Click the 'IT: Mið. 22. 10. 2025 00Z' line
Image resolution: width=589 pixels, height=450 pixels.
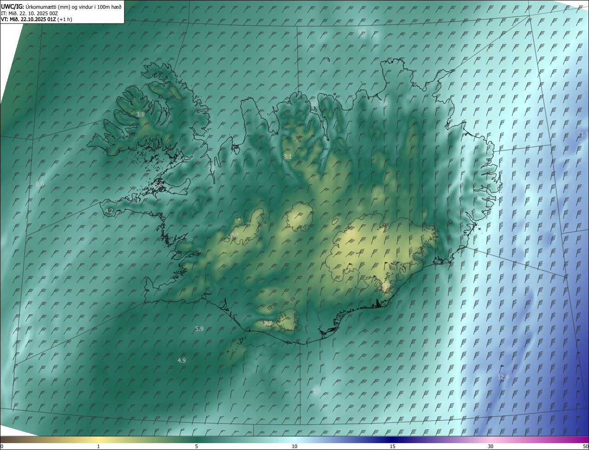[29, 13]
